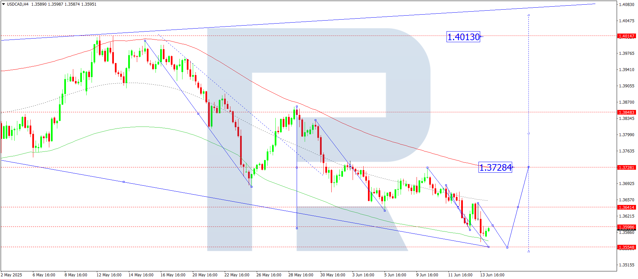Click the 3 Jun 16:00 time label
638x279 pixels.
pos(363,275)
